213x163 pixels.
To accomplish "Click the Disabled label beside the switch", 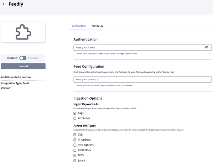I will coord(12,58).
